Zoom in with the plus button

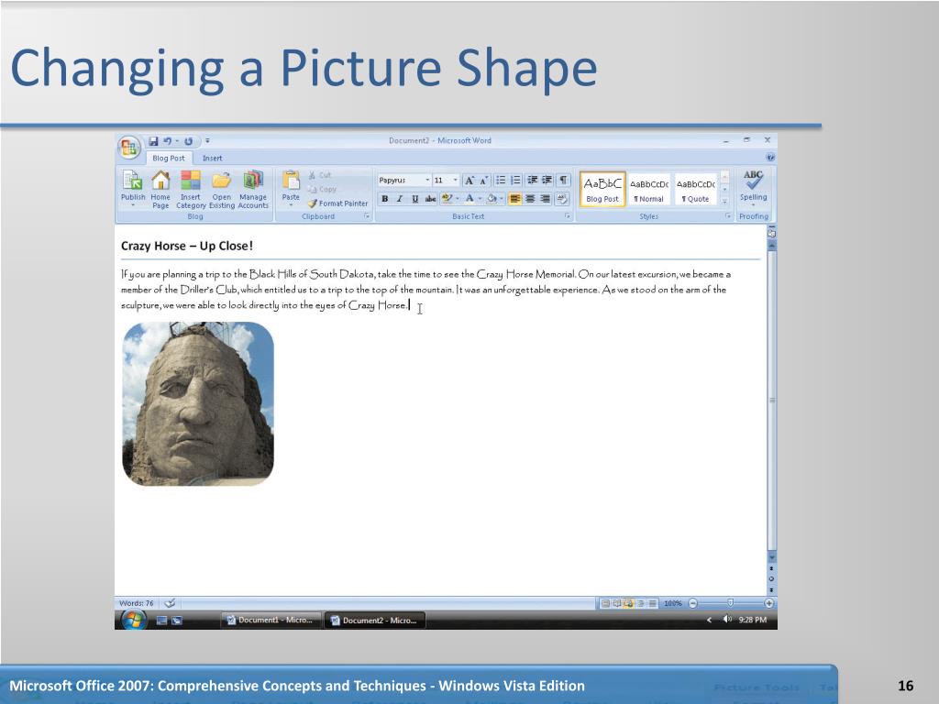click(769, 603)
